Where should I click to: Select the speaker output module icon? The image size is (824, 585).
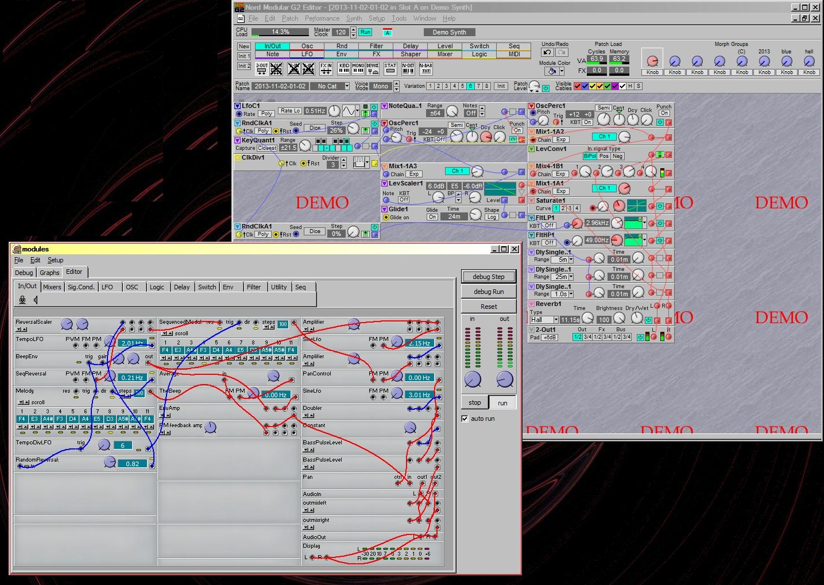click(x=36, y=300)
